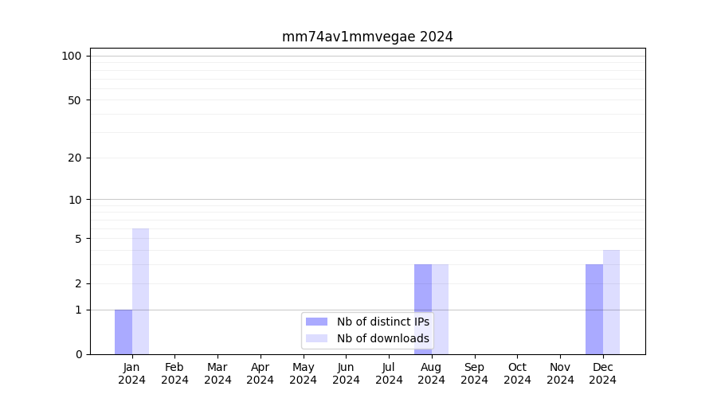
Task: Click the Nb of downloads legend swatch
Action: tap(316, 338)
